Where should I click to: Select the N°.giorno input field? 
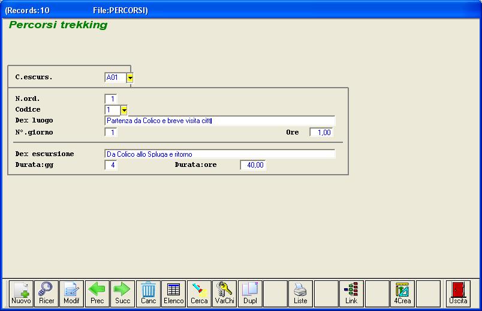coord(111,133)
